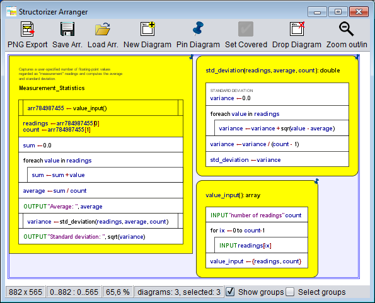The image size is (375, 303).
Task: Click the 882 x 565 status field
Action: point(25,292)
